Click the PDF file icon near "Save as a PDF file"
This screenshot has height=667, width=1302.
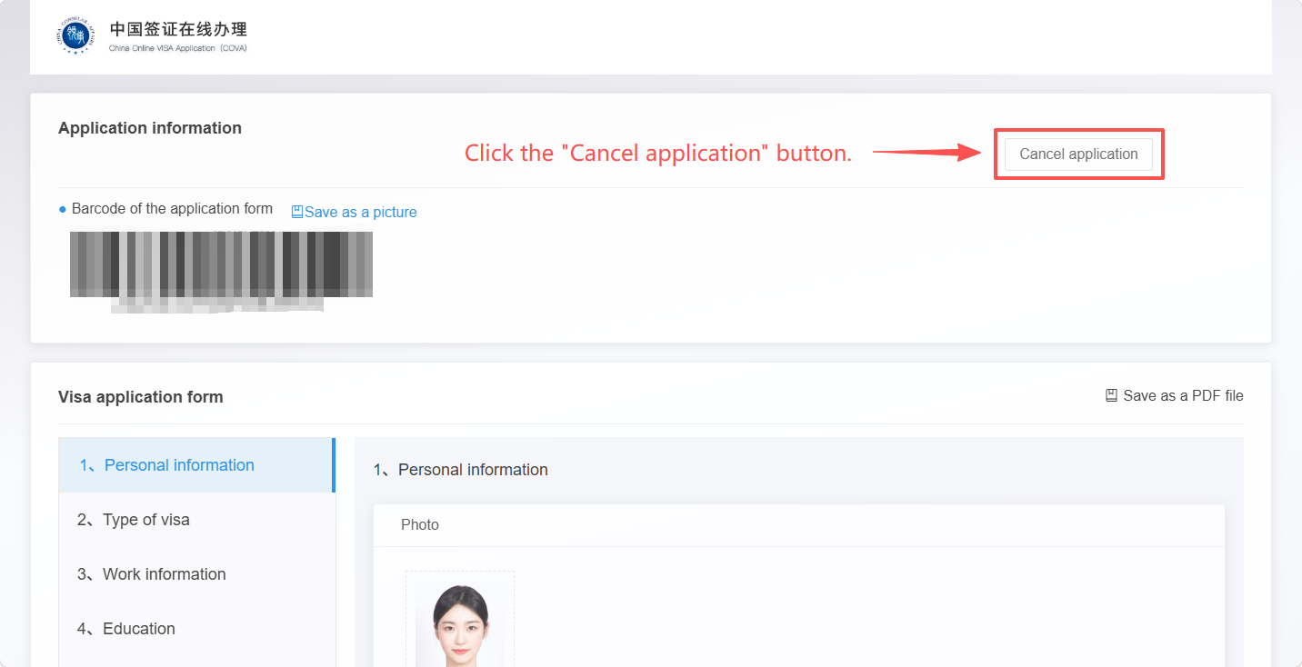pos(1111,395)
